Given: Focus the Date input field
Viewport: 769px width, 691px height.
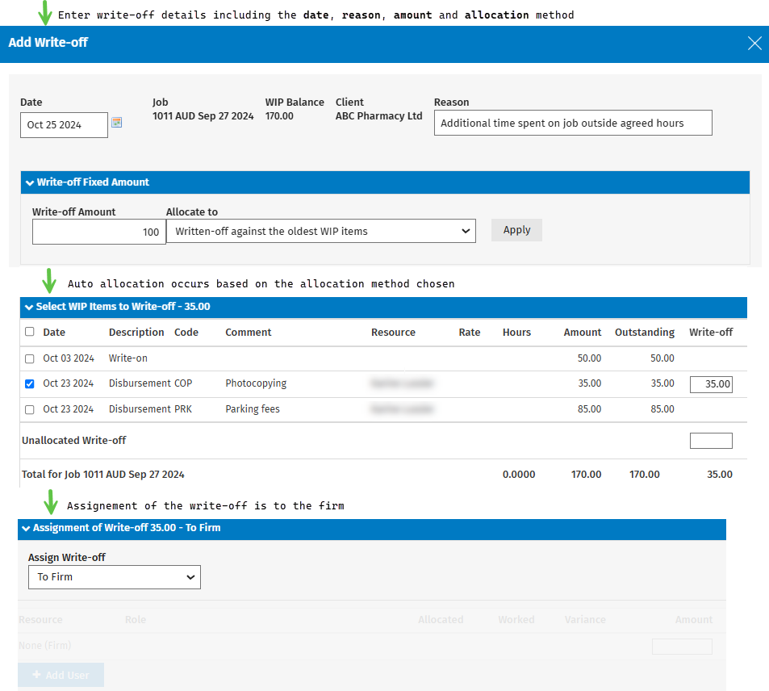Looking at the screenshot, I should pos(64,125).
